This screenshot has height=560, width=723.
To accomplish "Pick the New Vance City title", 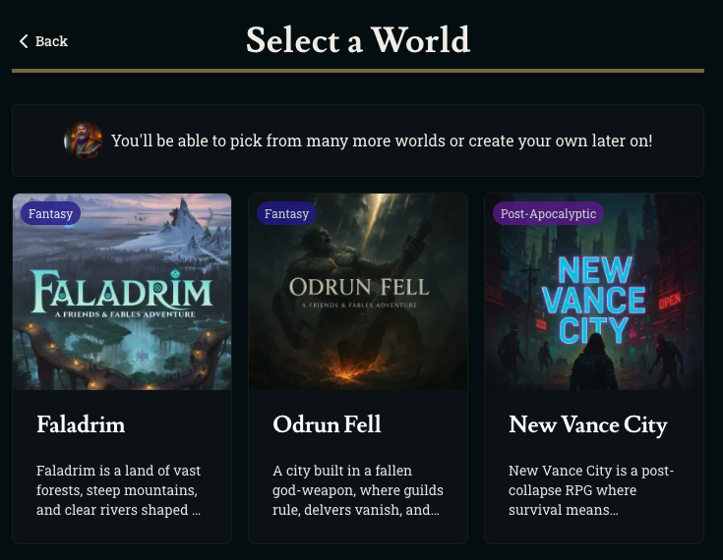I will [588, 424].
